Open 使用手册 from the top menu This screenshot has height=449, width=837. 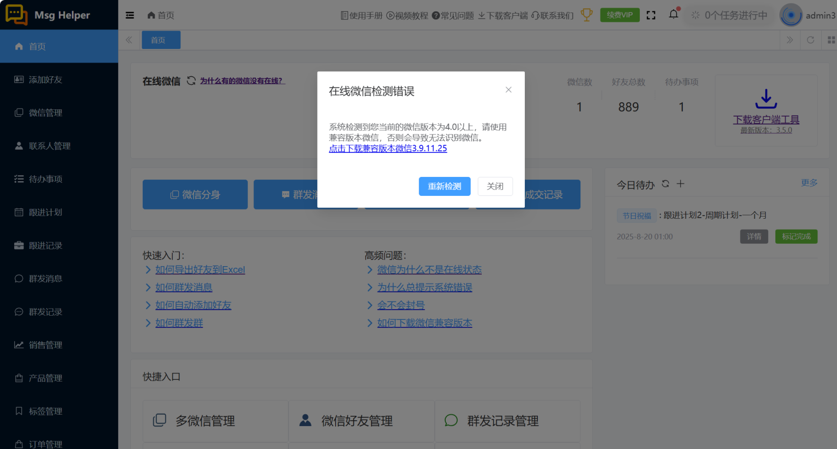coord(361,15)
